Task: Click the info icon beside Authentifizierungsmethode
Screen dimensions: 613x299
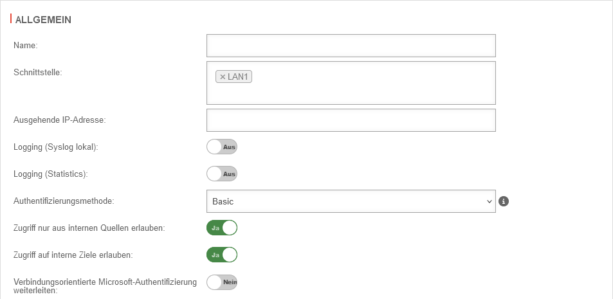Action: (x=504, y=201)
